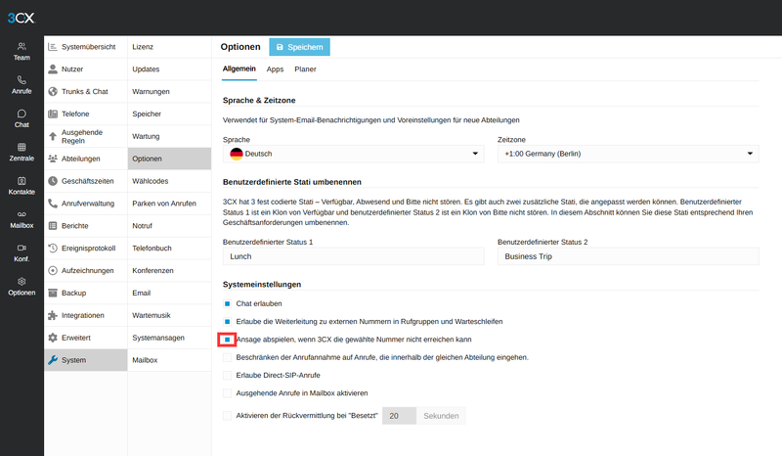Image resolution: width=782 pixels, height=456 pixels.
Task: Click the Aufzeichnungen record icon
Action: pos(53,270)
